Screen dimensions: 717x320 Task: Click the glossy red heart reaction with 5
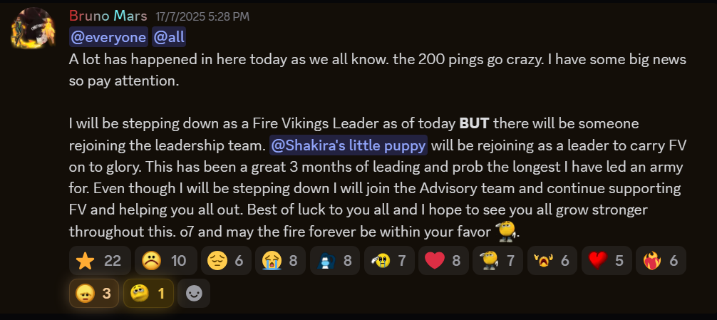click(x=606, y=261)
